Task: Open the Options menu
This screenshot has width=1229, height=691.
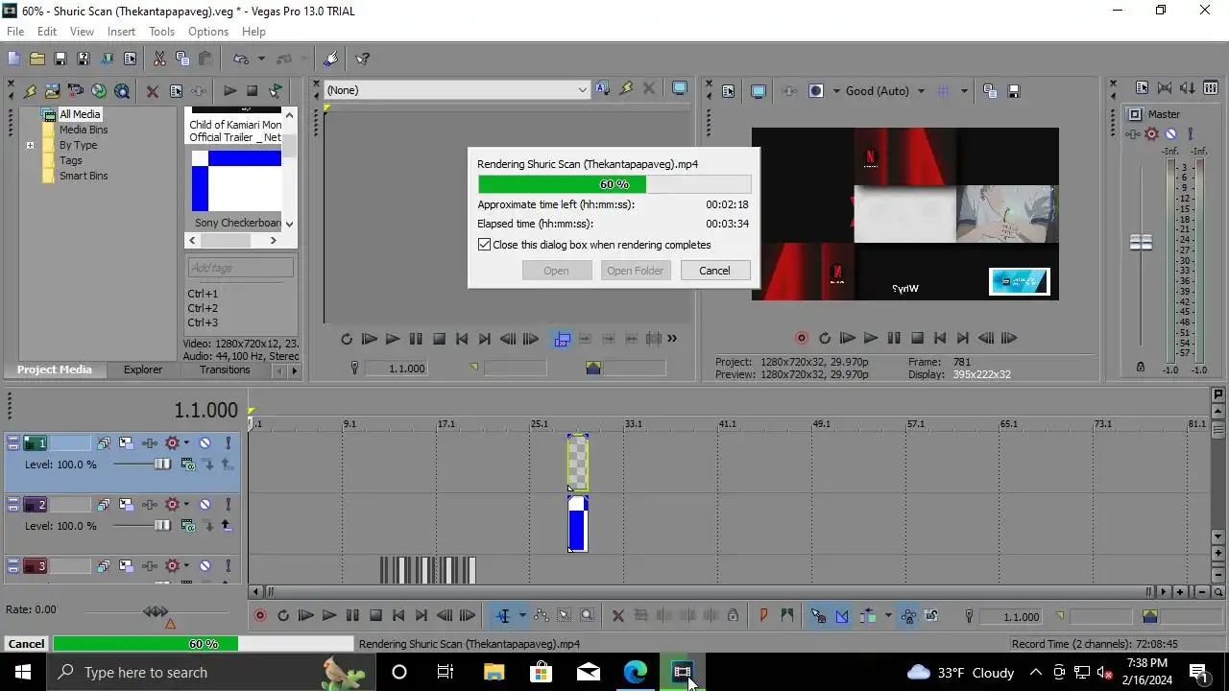Action: pos(208,32)
